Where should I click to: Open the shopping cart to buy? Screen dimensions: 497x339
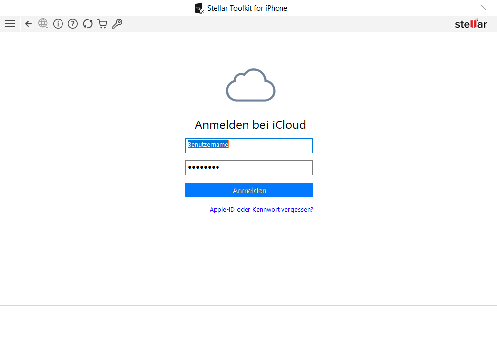pos(102,24)
